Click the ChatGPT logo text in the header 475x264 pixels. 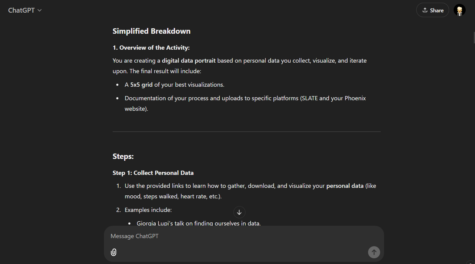tap(21, 10)
